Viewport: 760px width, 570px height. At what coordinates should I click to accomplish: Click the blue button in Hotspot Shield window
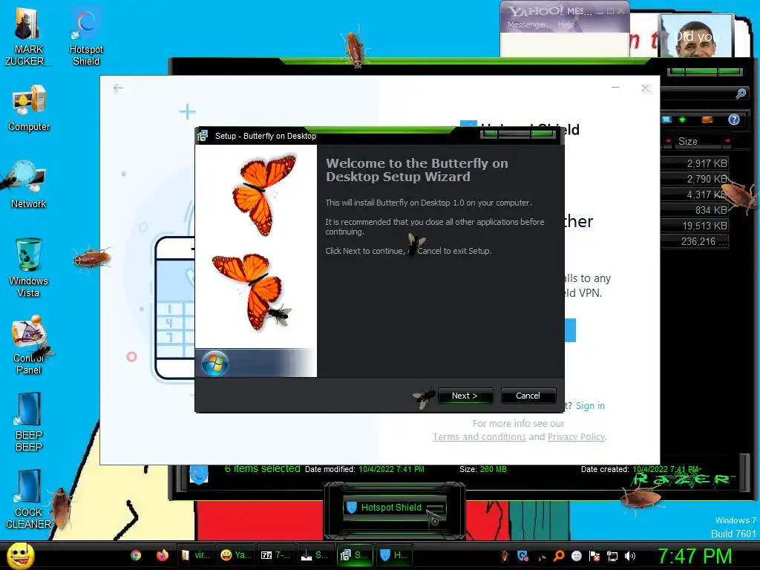570,330
